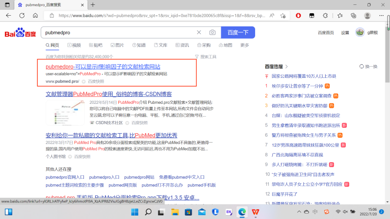The height and width of the screenshot is (219, 390).
Task: Open the Extensions puzzle icon
Action: (325, 16)
